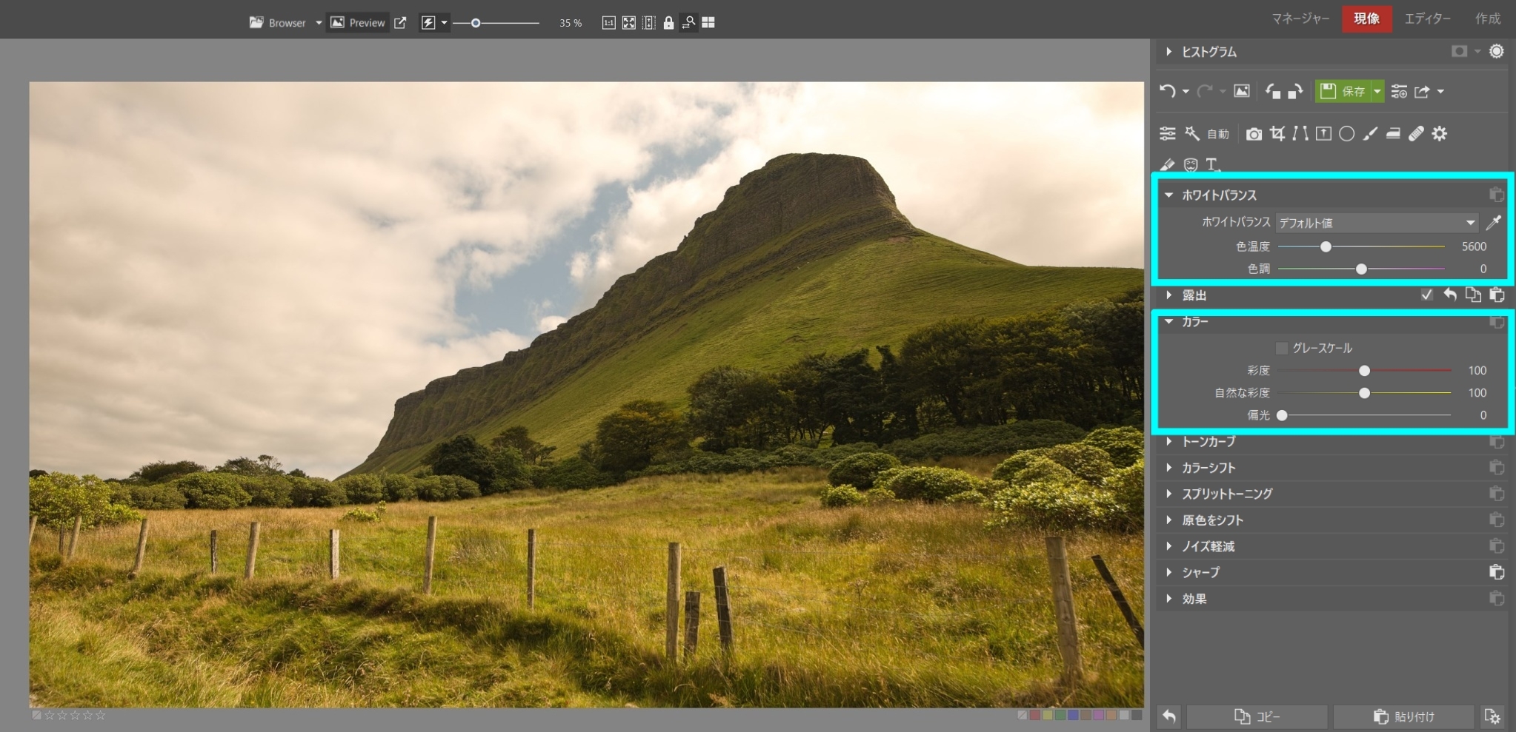This screenshot has width=1516, height=732.
Task: Switch to the Manager (マネージャー) tab
Action: (x=1300, y=19)
